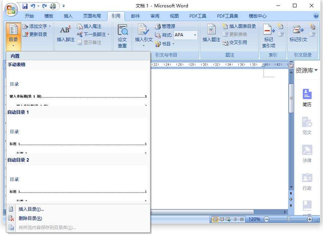Open the 视图 tab

click(x=174, y=16)
